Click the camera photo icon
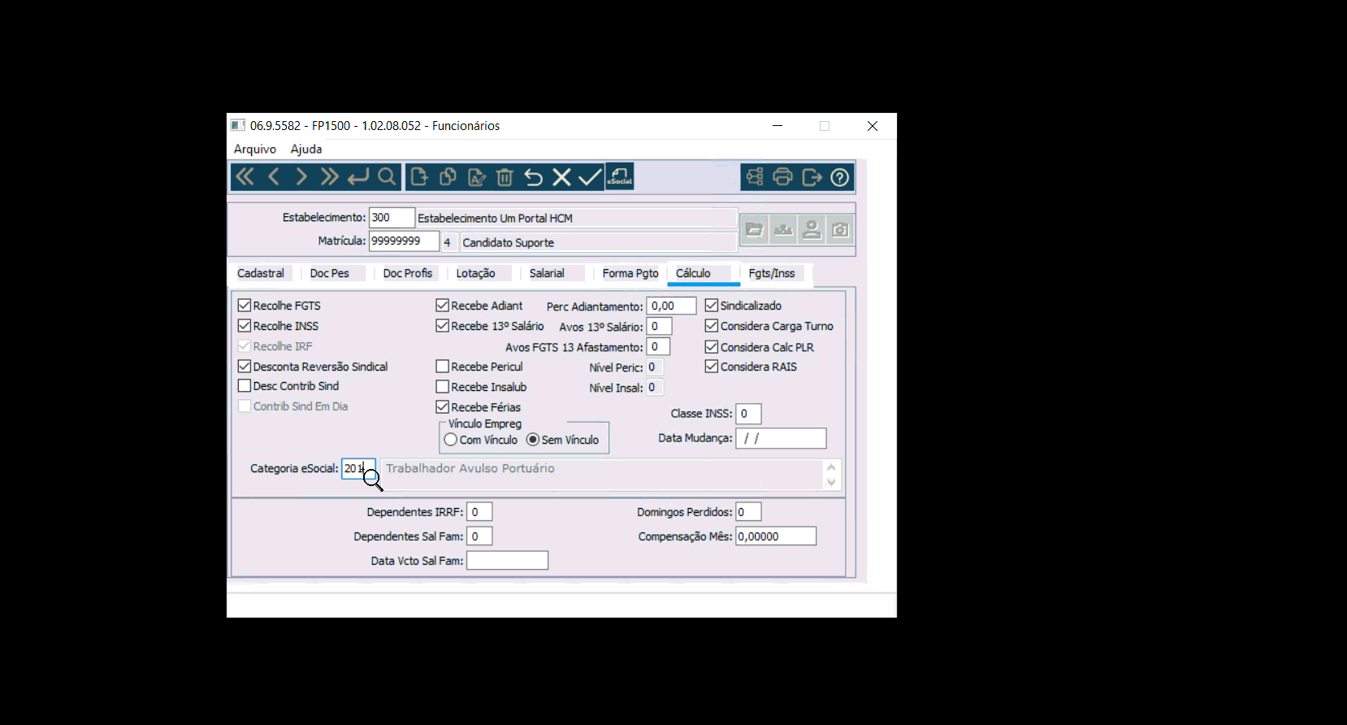Viewport: 1347px width, 725px height. pos(840,230)
